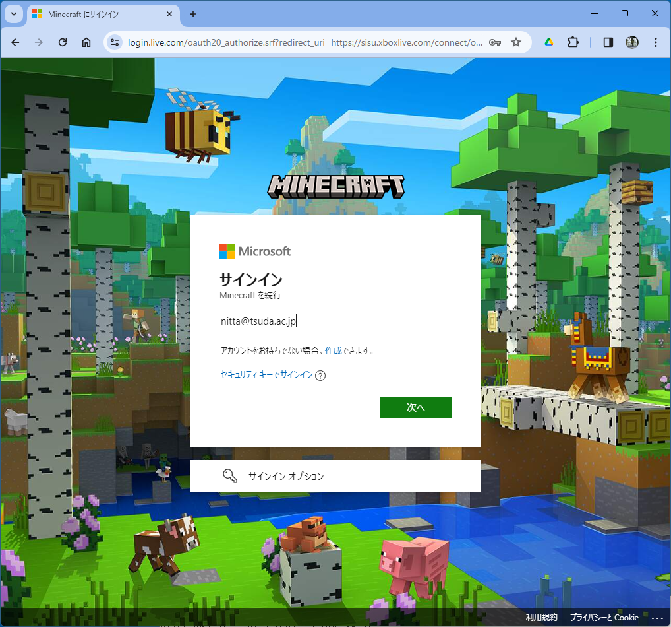Open the Extensions puzzle icon
Screen dimensions: 671x627
tap(573, 42)
